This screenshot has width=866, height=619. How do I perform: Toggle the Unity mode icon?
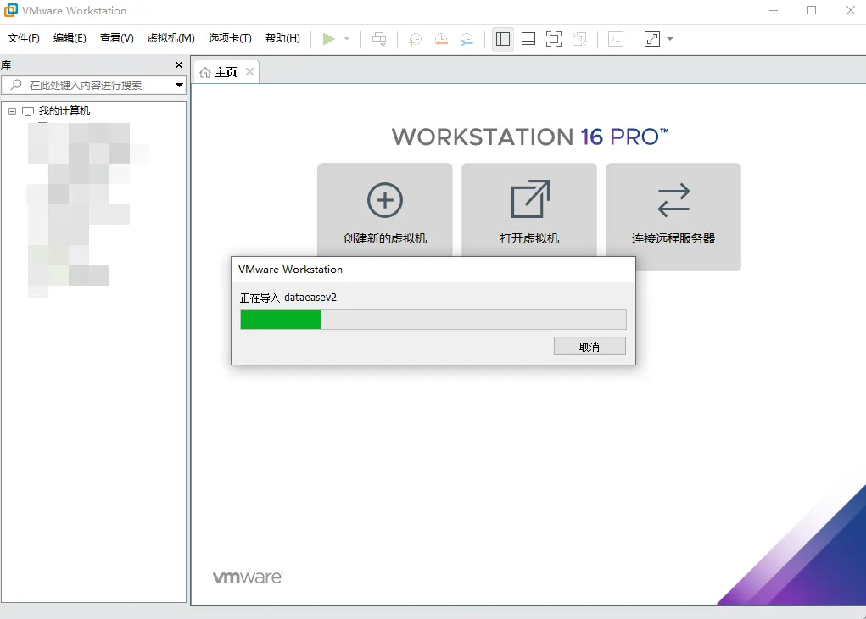pyautogui.click(x=579, y=39)
